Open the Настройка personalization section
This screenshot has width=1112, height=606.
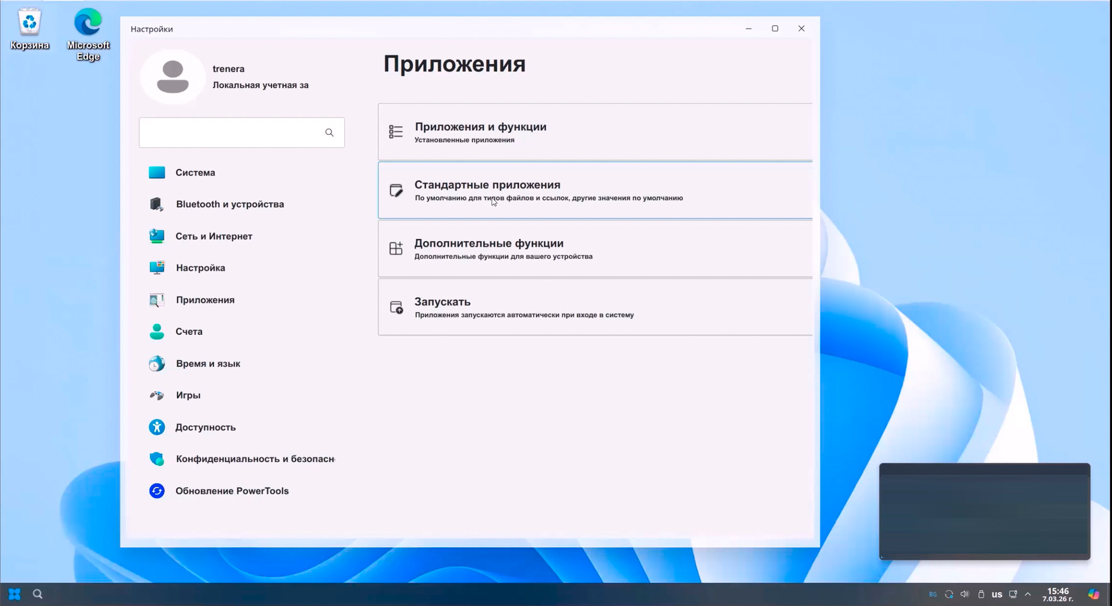point(200,267)
